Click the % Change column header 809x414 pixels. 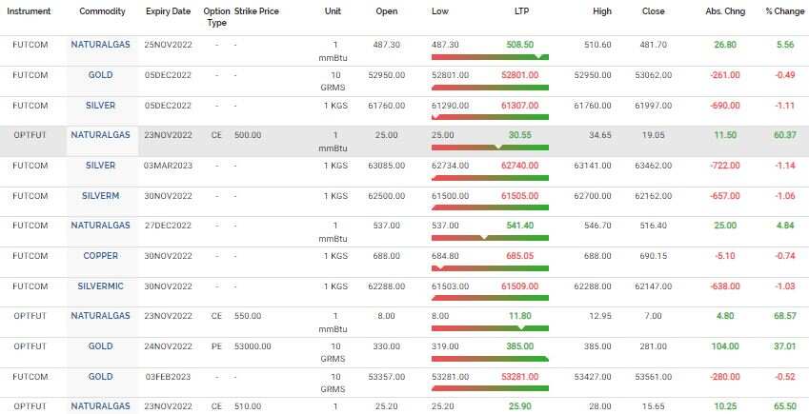(x=785, y=10)
